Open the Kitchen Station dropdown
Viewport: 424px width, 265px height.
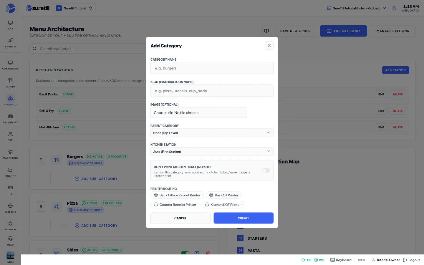pyautogui.click(x=212, y=152)
